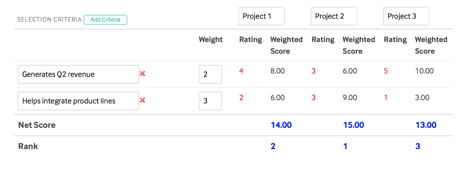Edit weight value for Helps integrate product lines
This screenshot has height=177, width=470.
click(210, 101)
